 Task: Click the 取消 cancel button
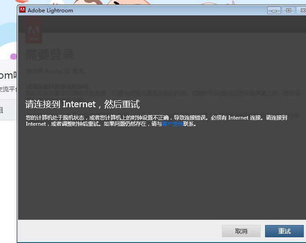point(241,231)
